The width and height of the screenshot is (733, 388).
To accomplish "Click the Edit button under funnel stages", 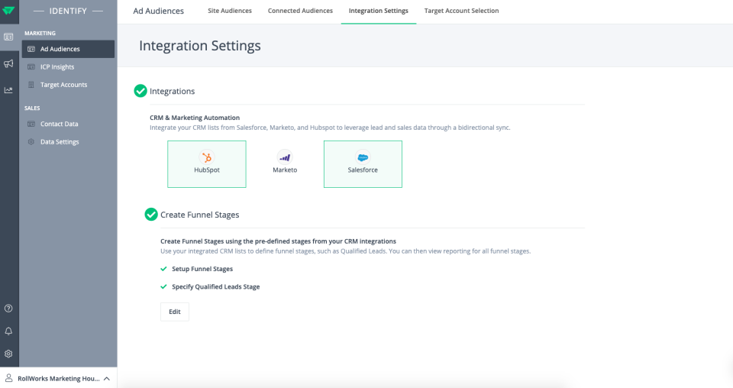I will click(x=174, y=312).
